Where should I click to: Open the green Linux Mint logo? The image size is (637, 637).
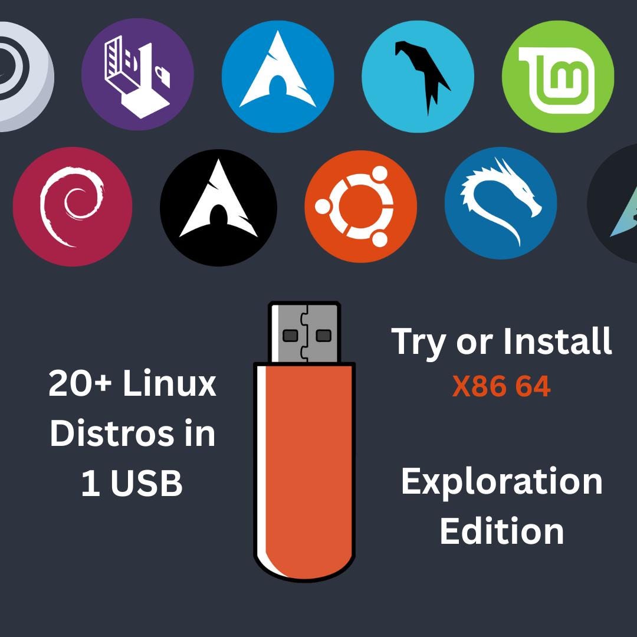click(558, 76)
